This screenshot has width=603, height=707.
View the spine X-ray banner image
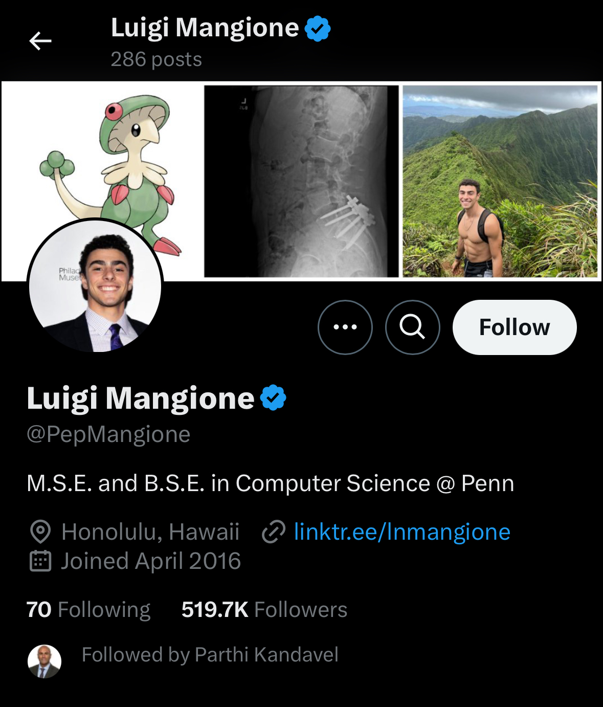pyautogui.click(x=301, y=181)
